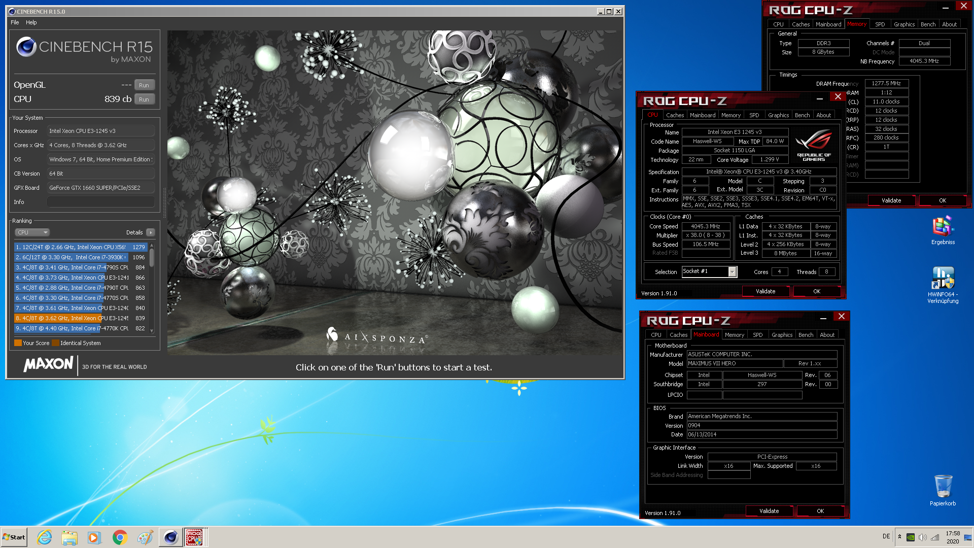Viewport: 974px width, 548px height.
Task: Expand ranking Details arrow button
Action: [x=150, y=232]
